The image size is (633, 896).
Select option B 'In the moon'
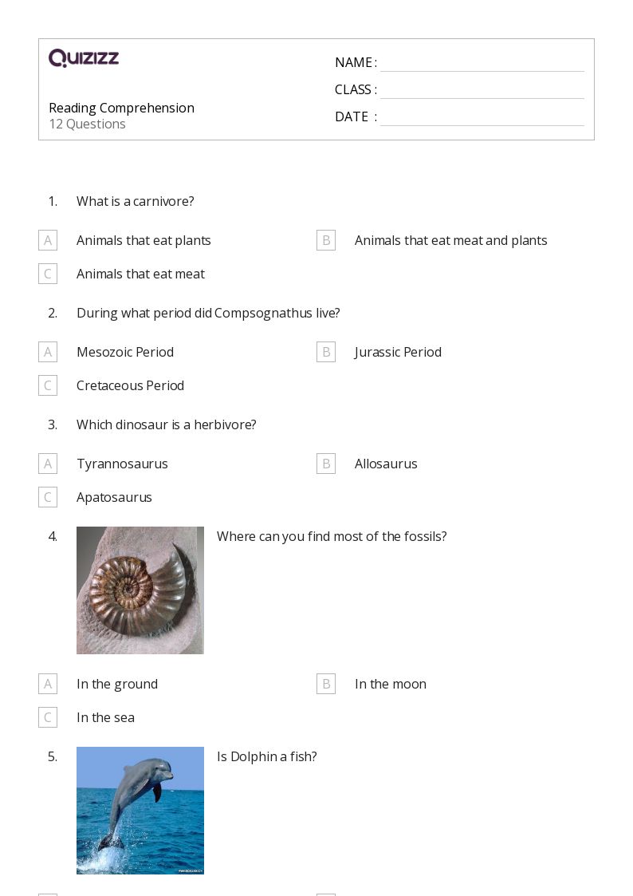click(x=326, y=684)
